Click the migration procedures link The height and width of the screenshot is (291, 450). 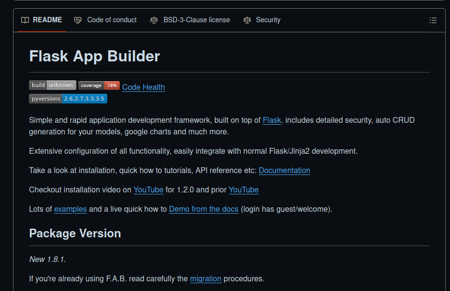tap(206, 278)
